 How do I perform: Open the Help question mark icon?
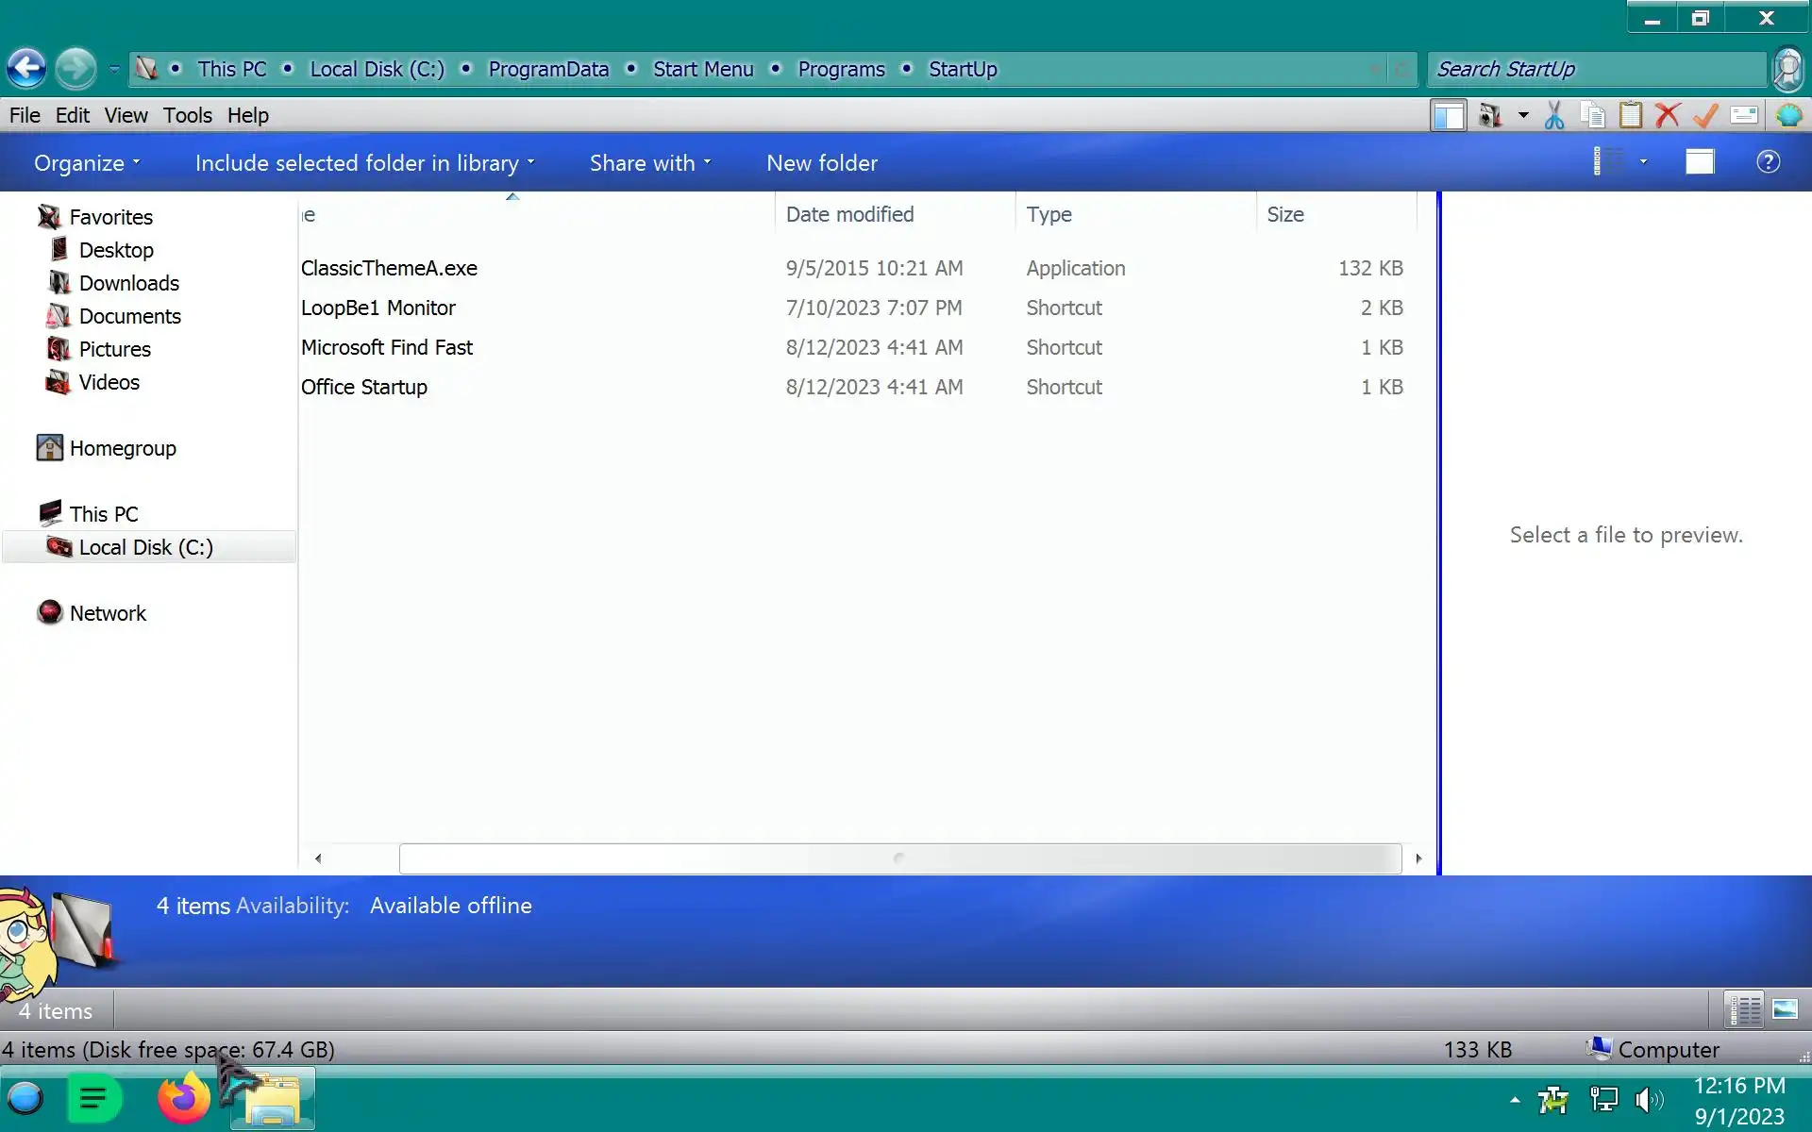tap(1768, 162)
